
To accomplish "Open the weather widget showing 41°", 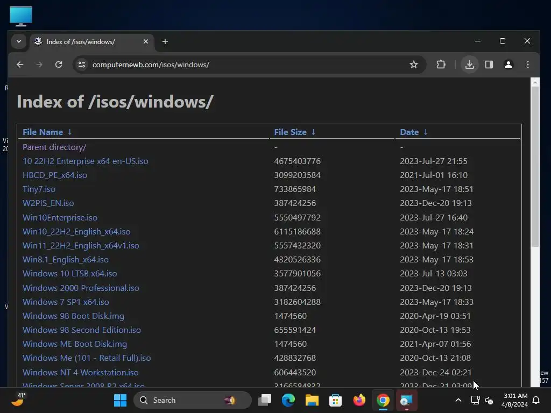I will point(19,400).
